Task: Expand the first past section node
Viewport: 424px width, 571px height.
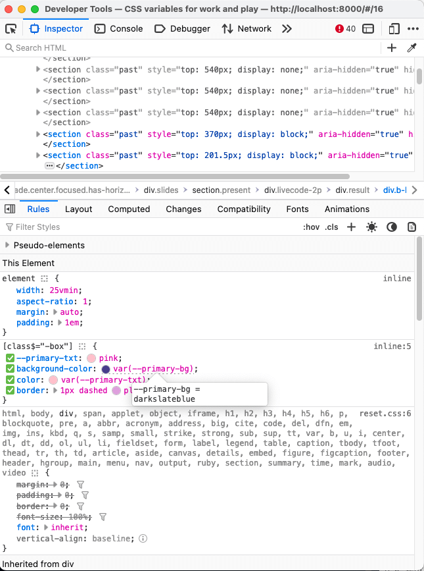Action: (x=37, y=69)
